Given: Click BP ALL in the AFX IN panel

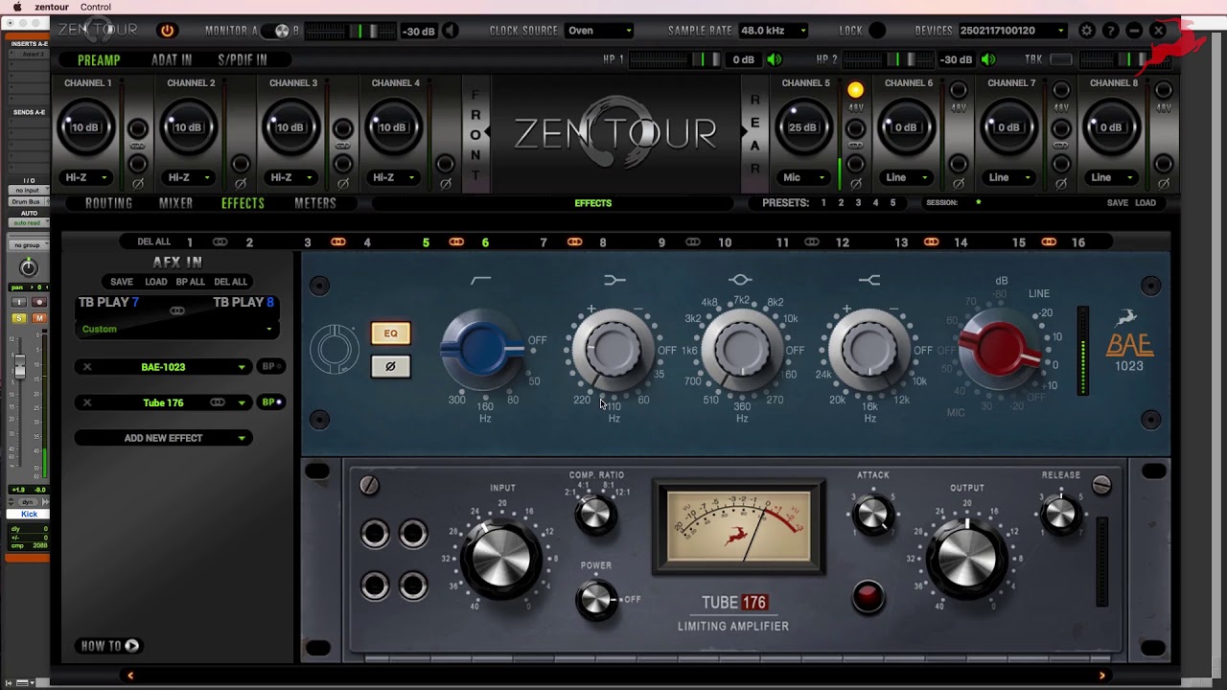Looking at the screenshot, I should (x=190, y=282).
